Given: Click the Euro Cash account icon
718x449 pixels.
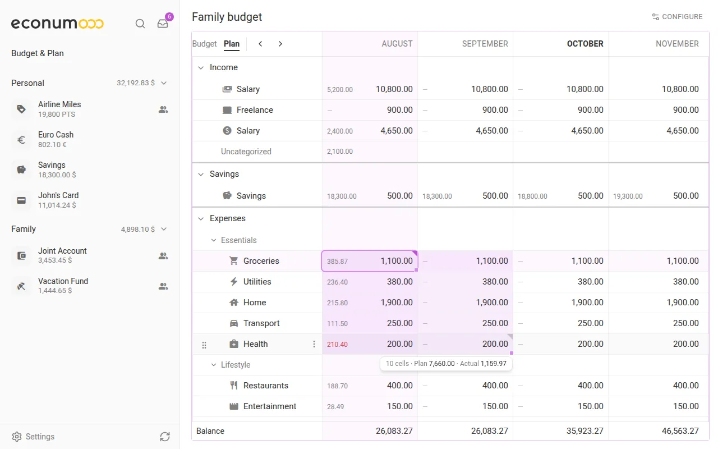Looking at the screenshot, I should (x=21, y=139).
